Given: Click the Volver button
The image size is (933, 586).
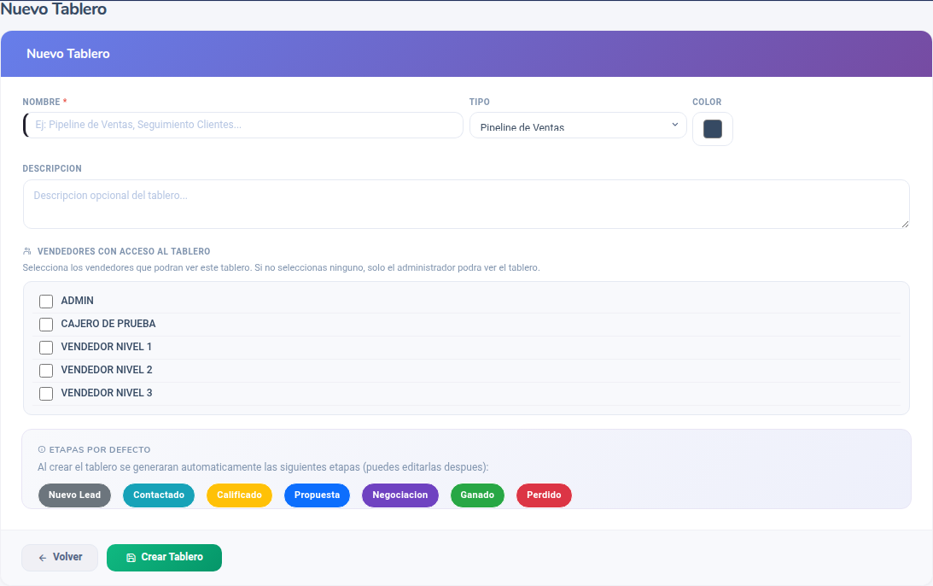Looking at the screenshot, I should [60, 558].
